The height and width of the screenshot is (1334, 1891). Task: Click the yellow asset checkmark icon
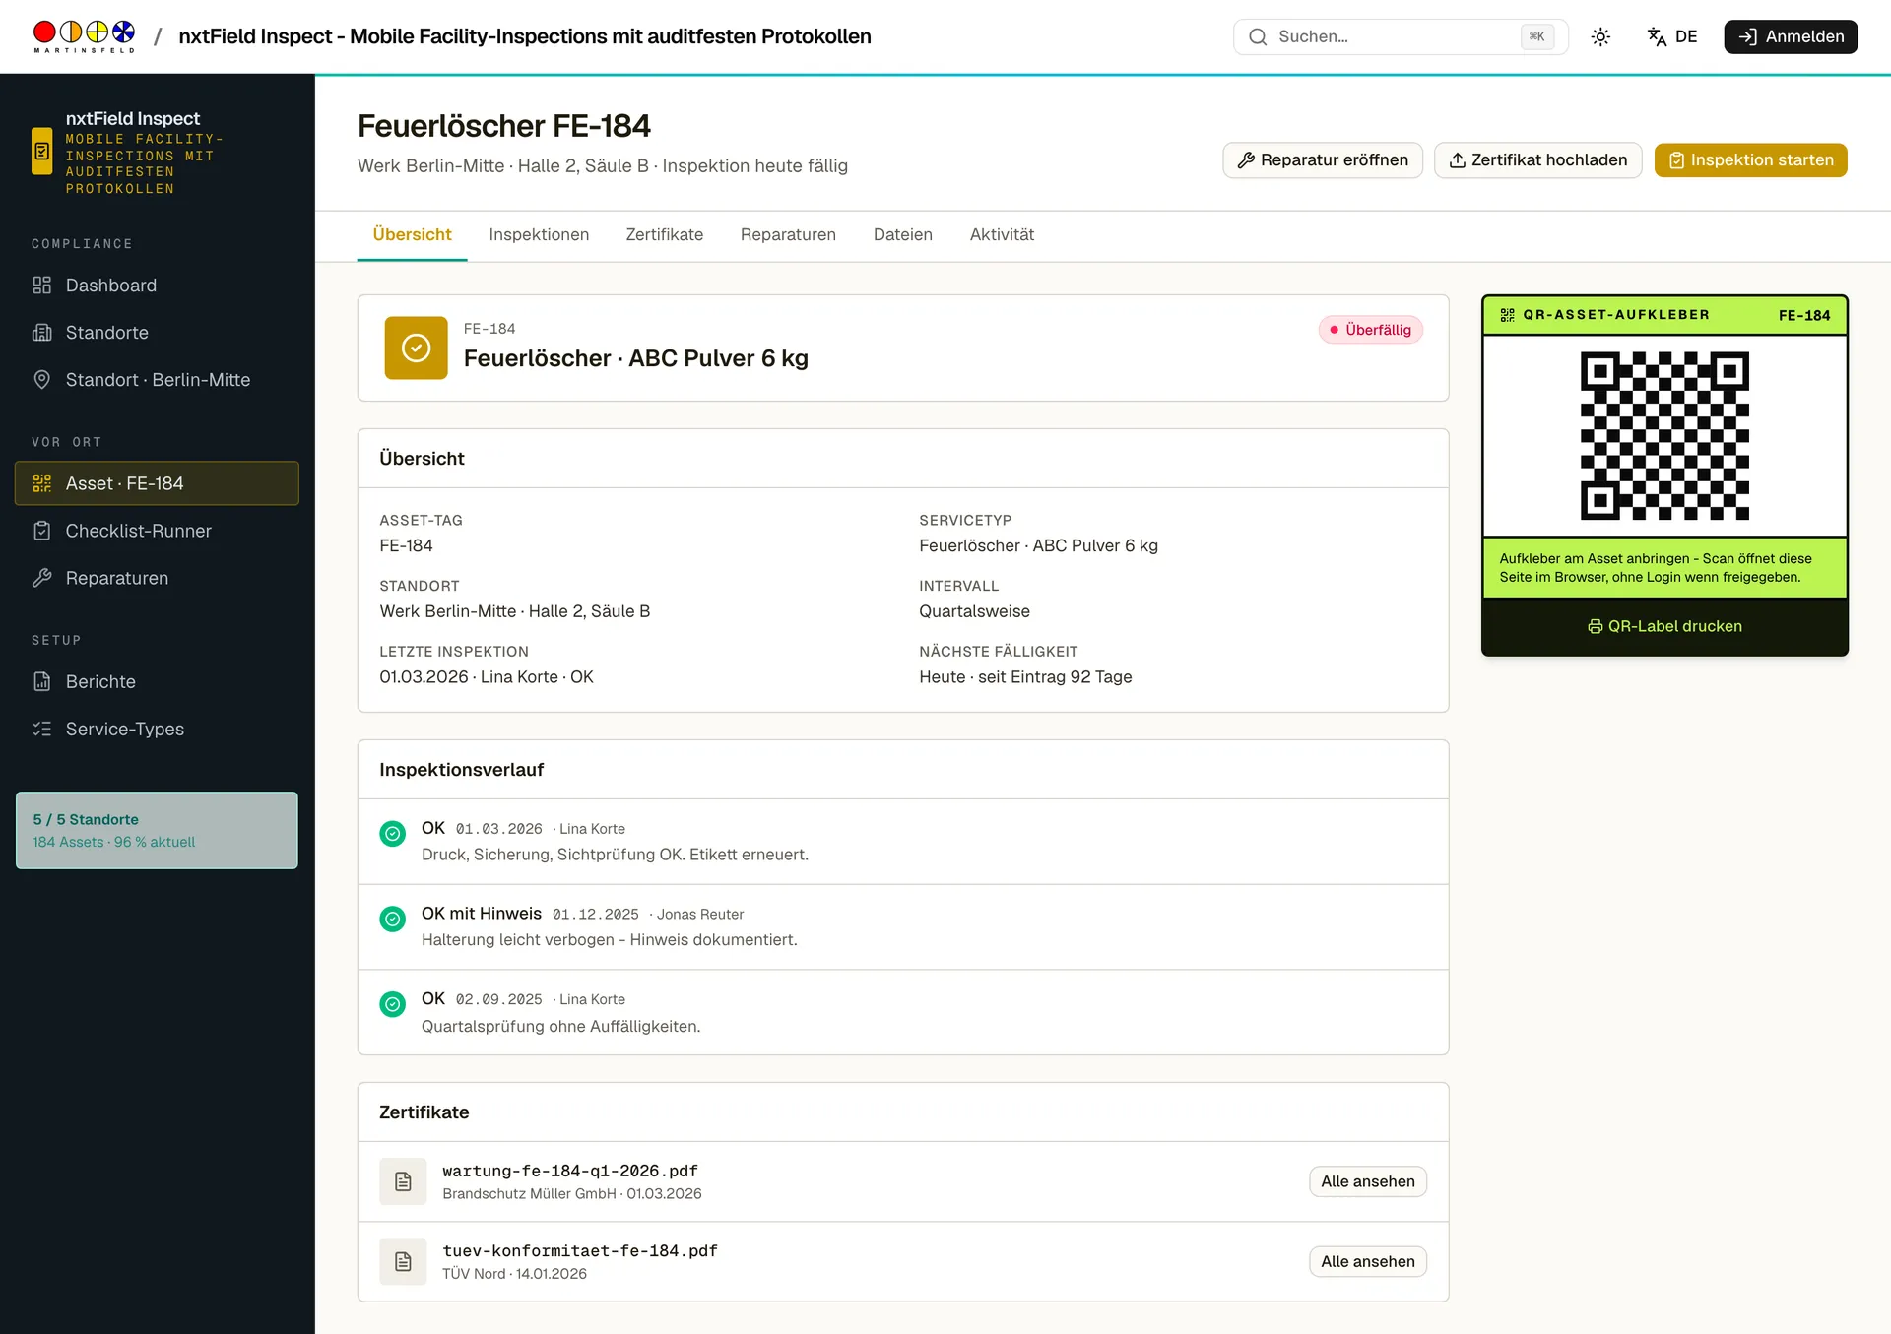[x=416, y=348]
